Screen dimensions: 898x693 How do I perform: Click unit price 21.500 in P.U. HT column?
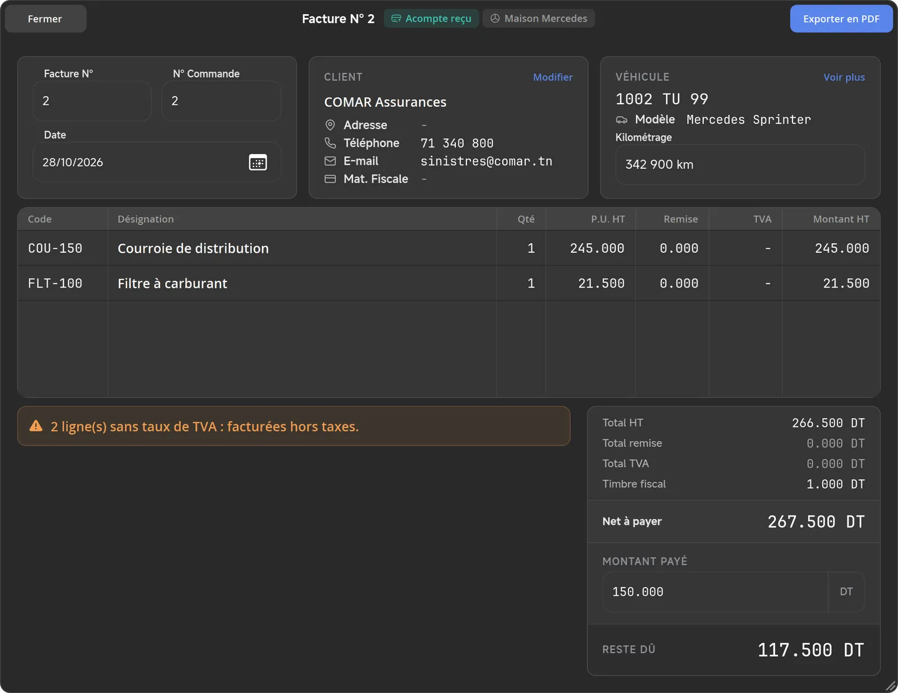pyautogui.click(x=590, y=283)
